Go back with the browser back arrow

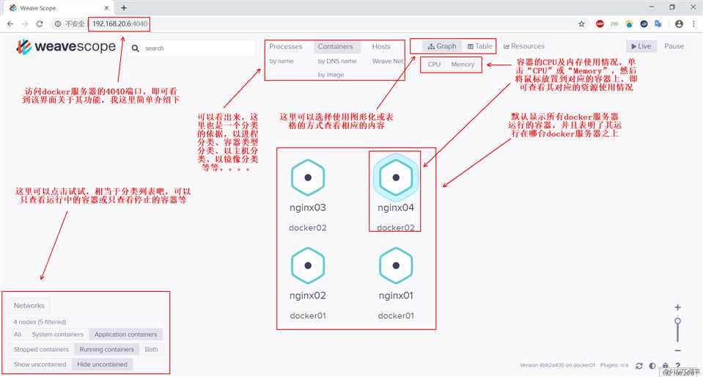[10, 24]
